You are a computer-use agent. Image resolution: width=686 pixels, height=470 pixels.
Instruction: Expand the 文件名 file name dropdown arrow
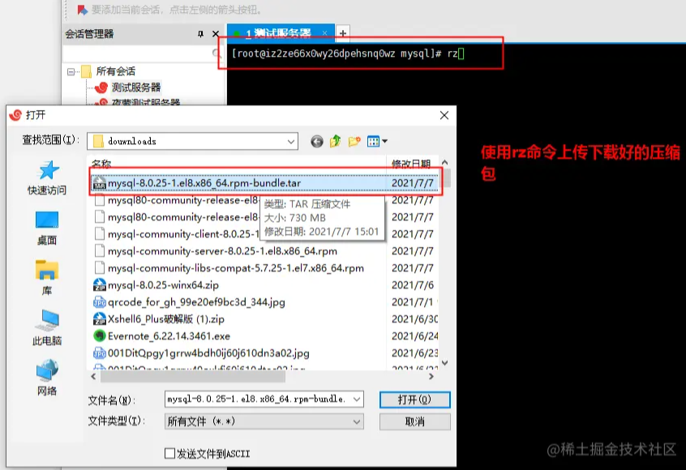pyautogui.click(x=357, y=399)
